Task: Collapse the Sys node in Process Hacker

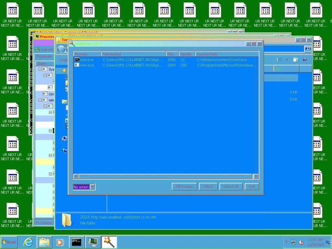Action: 40,69
